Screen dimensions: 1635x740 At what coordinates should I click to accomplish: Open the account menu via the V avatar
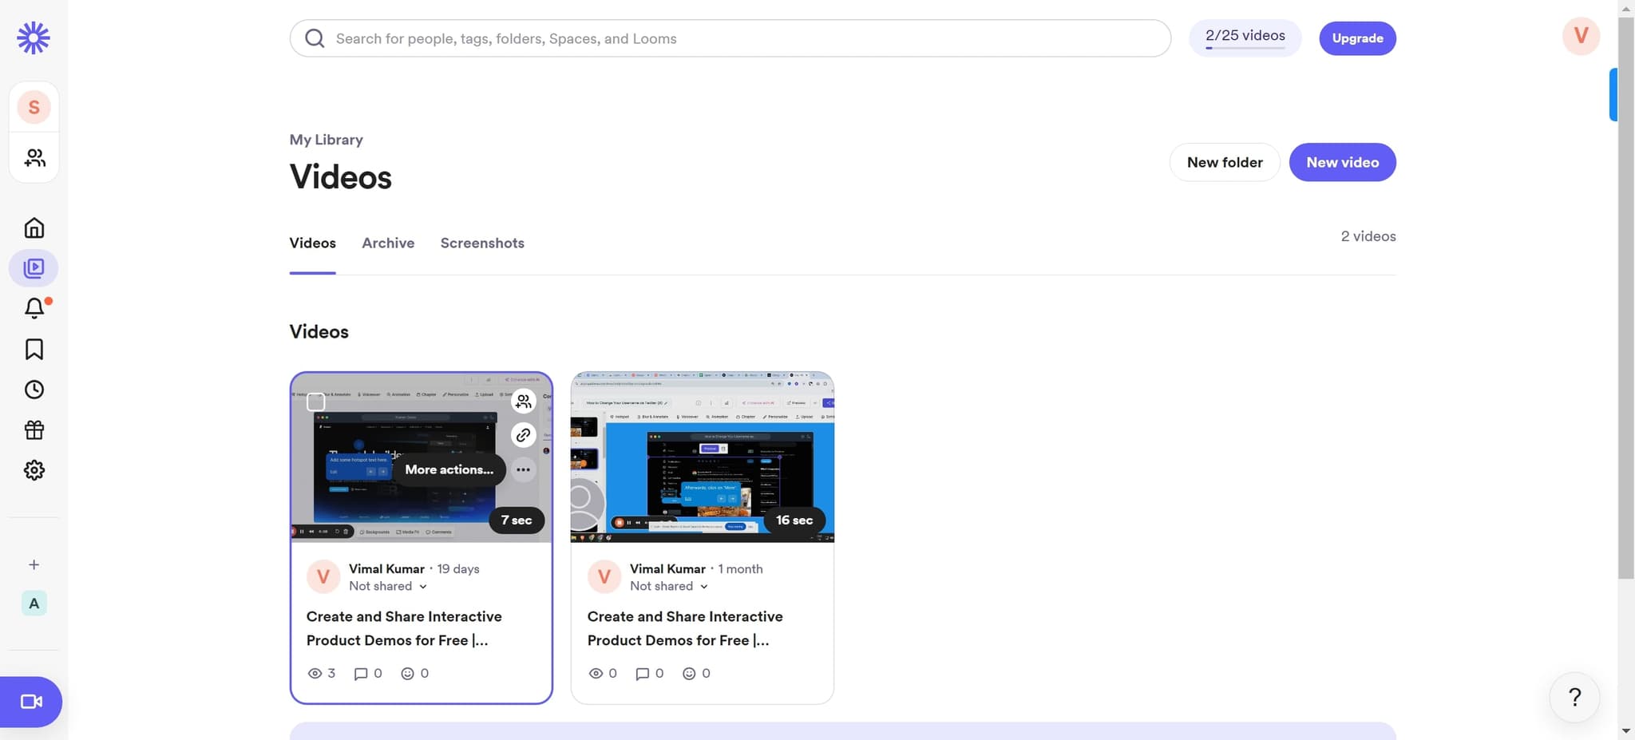tap(1579, 36)
